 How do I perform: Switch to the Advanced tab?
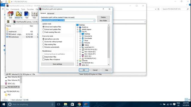pyautogui.click(x=51, y=13)
